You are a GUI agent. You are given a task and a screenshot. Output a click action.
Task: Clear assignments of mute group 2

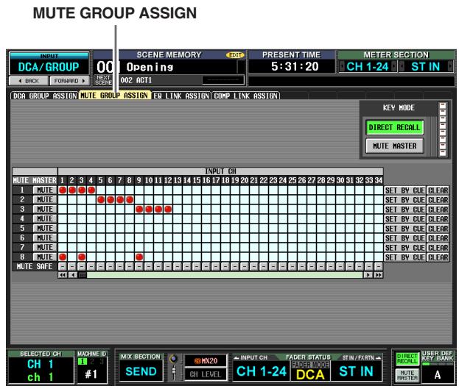tap(438, 200)
